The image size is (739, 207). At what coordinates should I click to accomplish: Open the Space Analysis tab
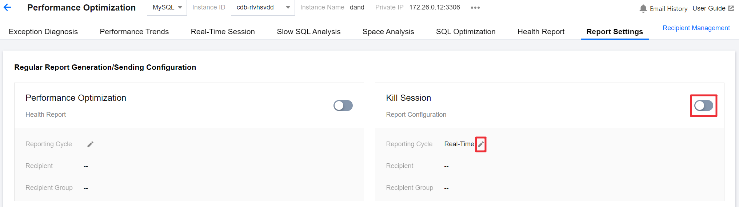pyautogui.click(x=388, y=32)
